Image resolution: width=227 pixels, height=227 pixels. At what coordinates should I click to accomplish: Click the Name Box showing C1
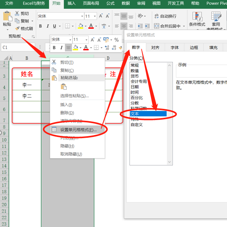18,47
